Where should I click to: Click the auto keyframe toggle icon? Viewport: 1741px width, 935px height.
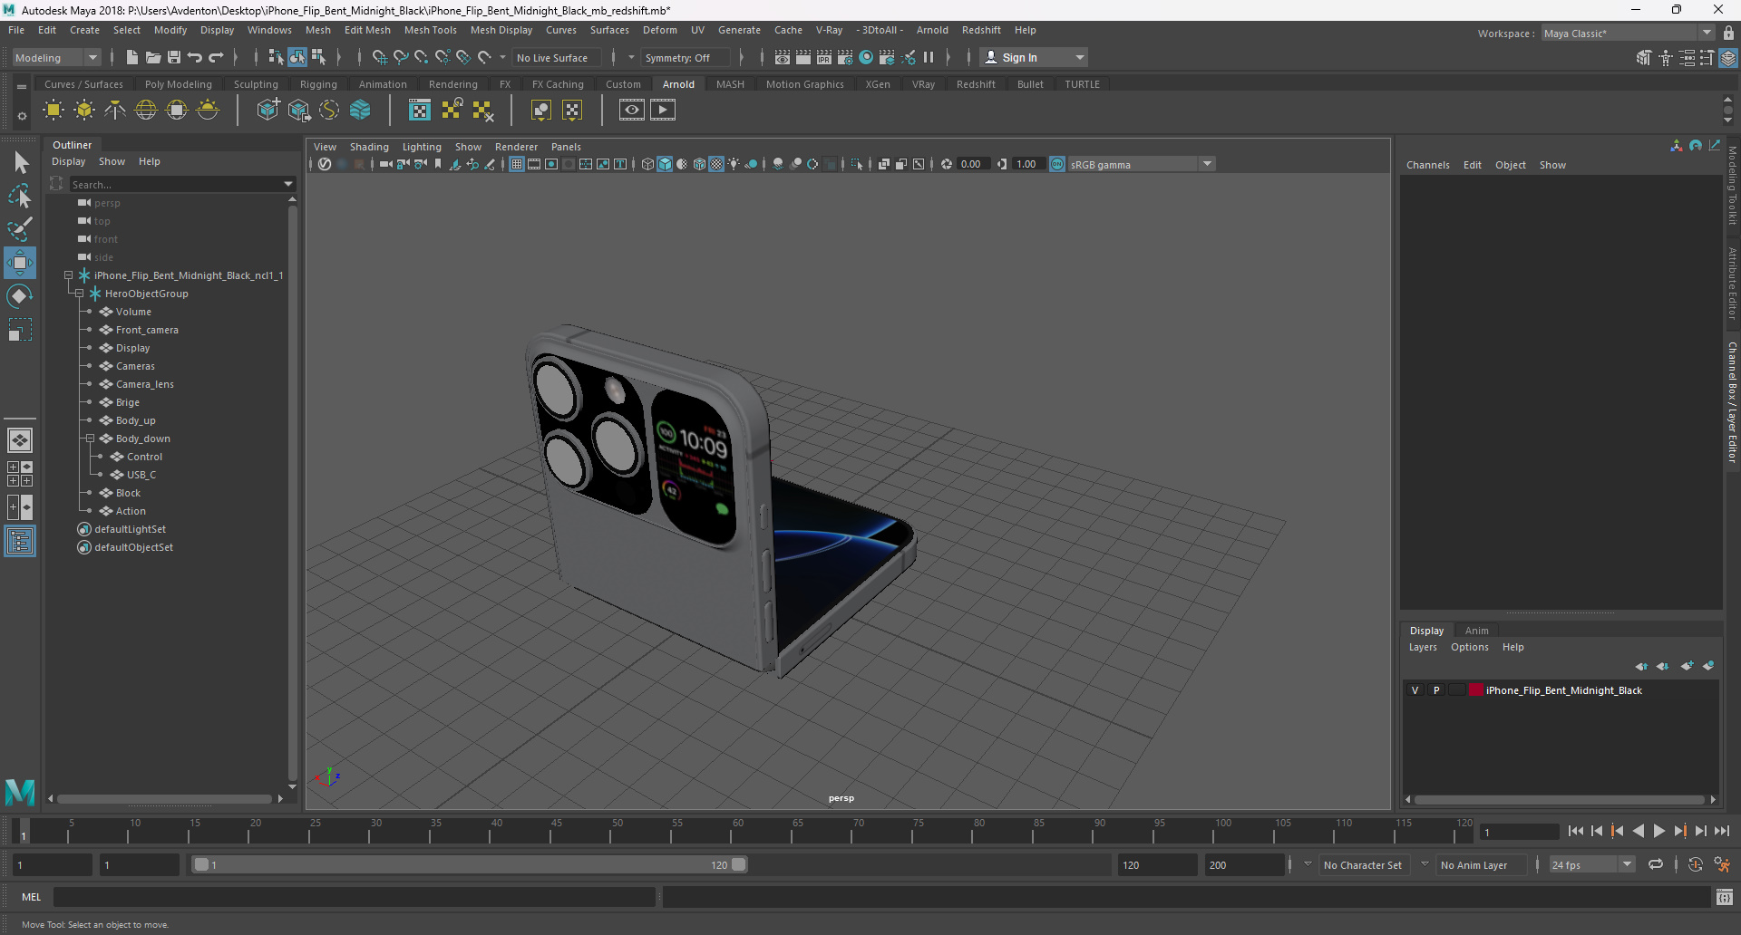pyautogui.click(x=1696, y=864)
